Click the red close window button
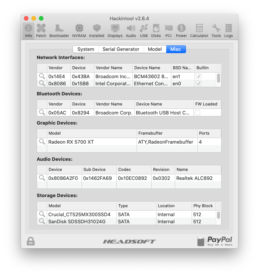This screenshot has width=259, height=276. click(x=26, y=18)
